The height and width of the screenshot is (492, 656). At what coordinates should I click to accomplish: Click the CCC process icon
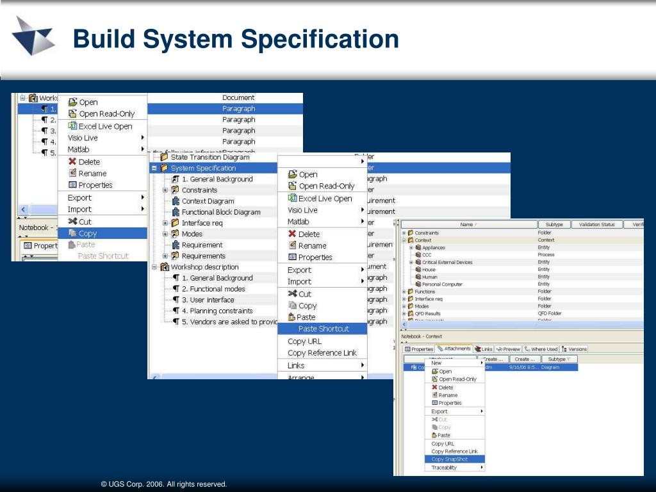pos(418,255)
